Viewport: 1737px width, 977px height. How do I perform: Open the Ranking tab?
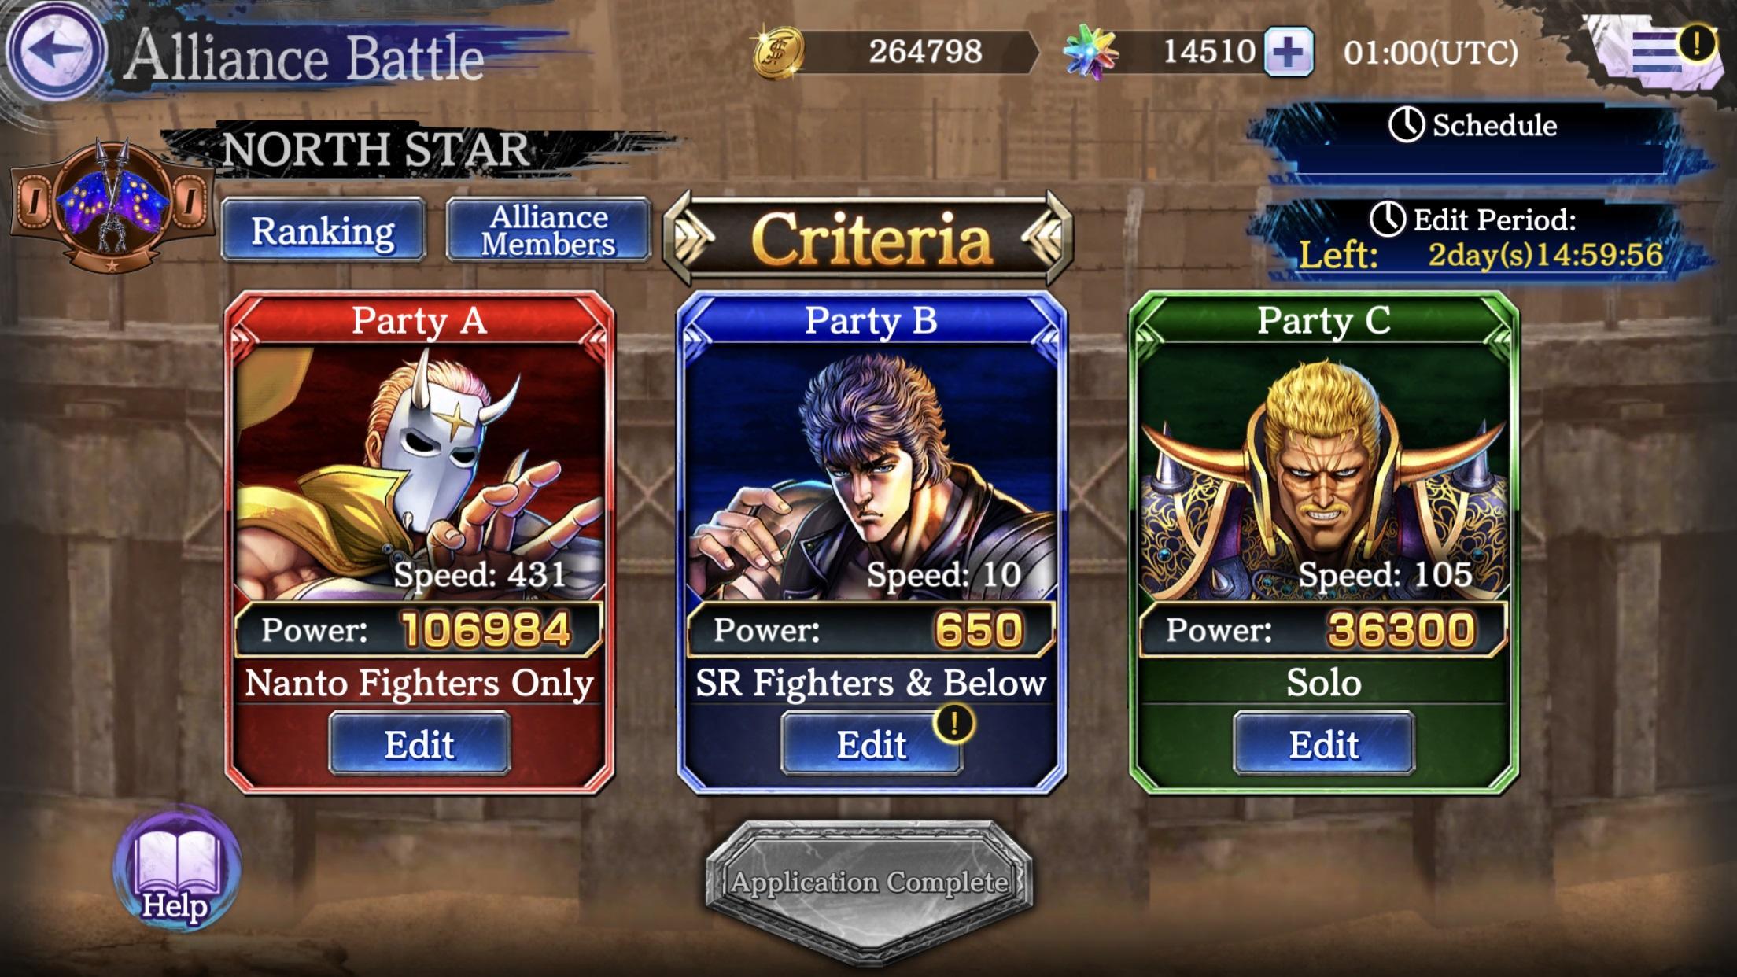(x=323, y=230)
